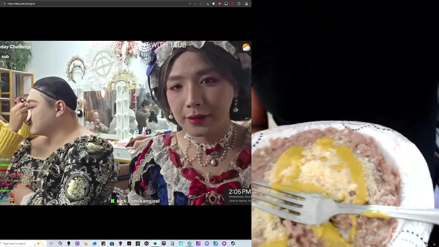Open the media control music-note icon
Image resolution: width=439 pixels, height=247 pixels.
[x=246, y=3]
